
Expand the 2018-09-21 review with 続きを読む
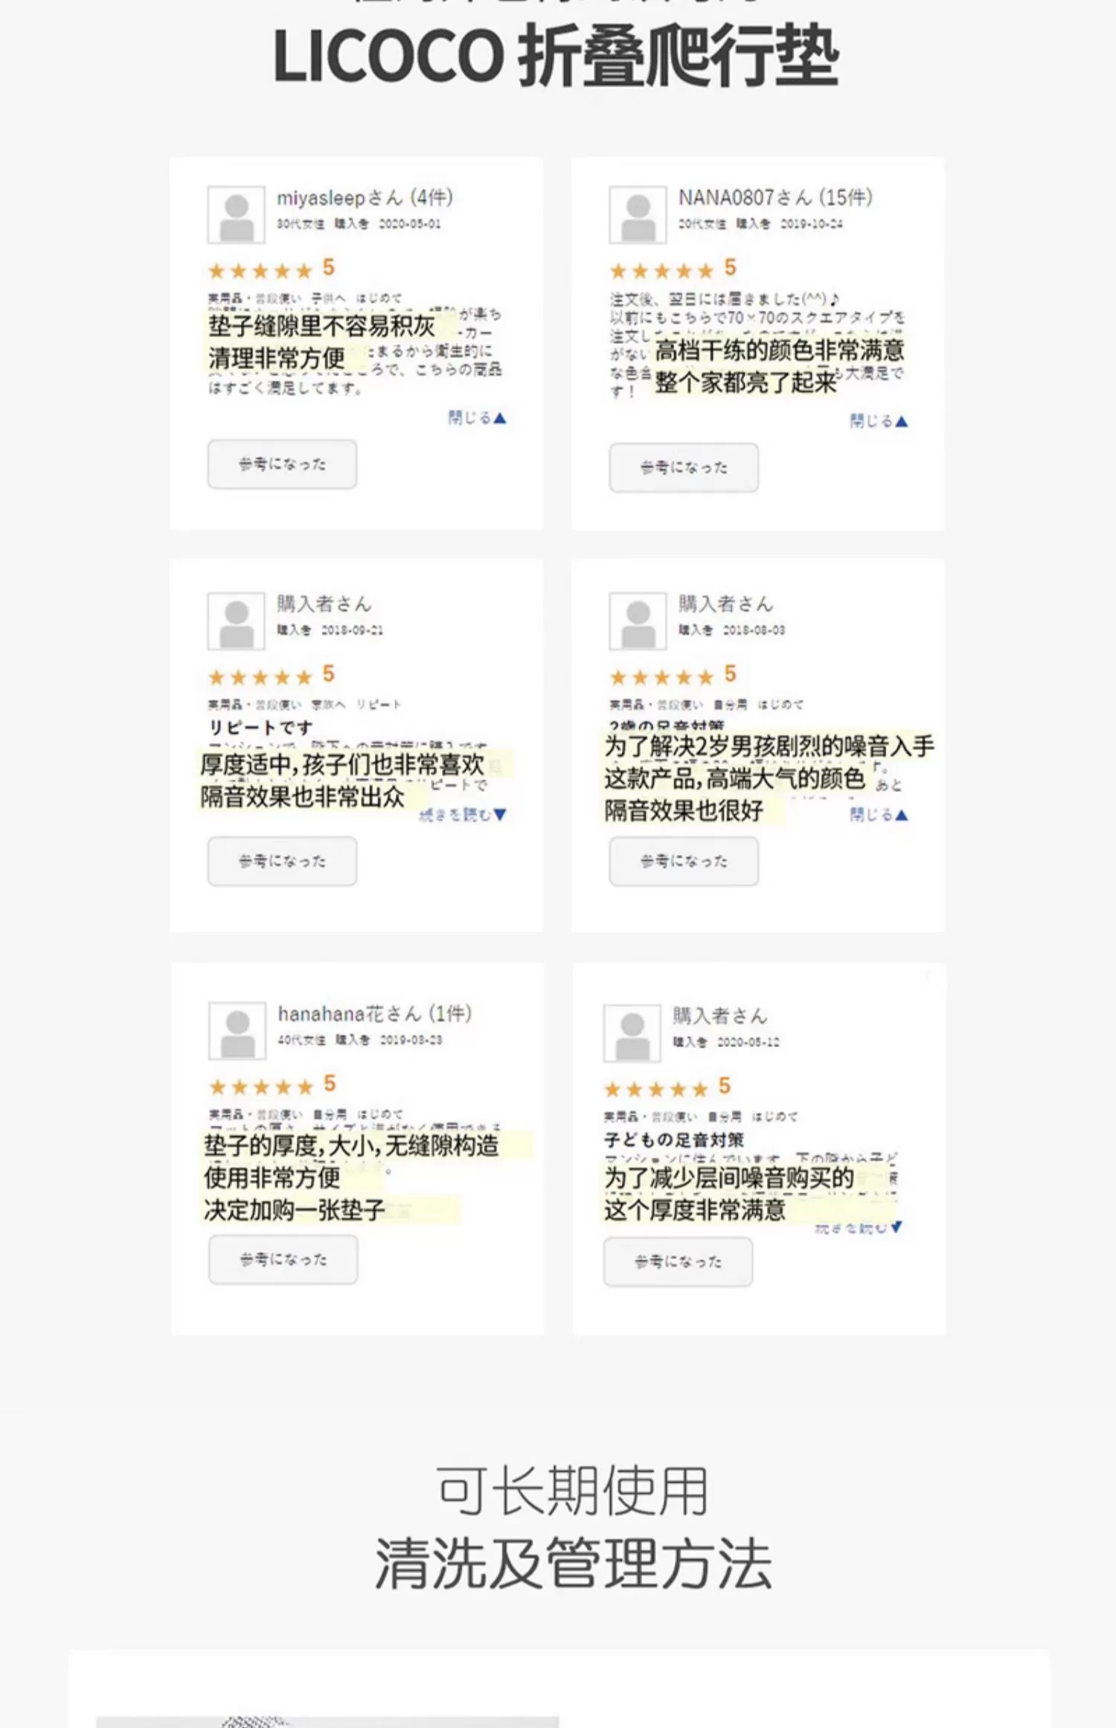coord(463,815)
